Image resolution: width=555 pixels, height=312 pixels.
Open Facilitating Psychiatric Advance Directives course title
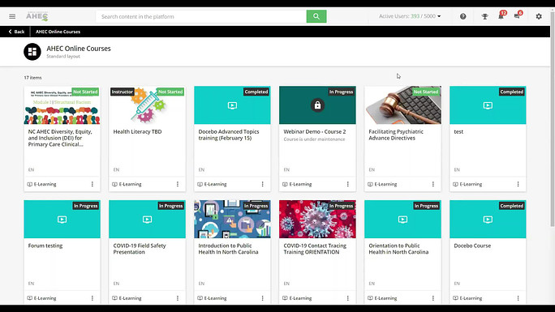click(x=396, y=135)
